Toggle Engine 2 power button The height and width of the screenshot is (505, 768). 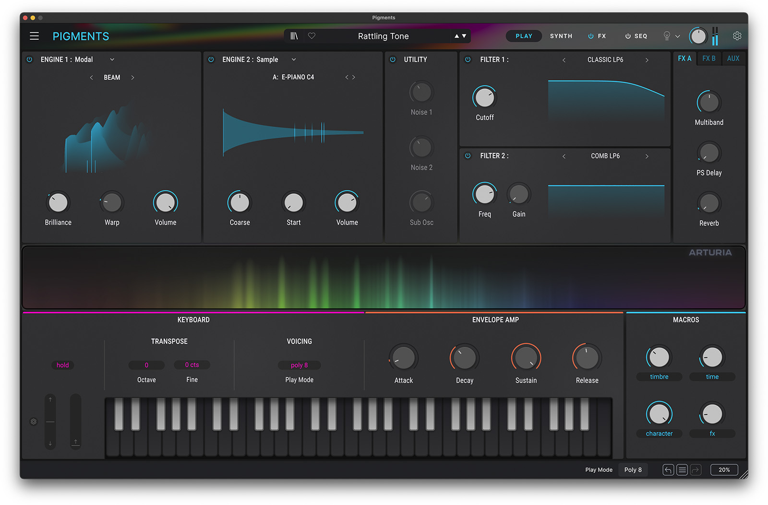coord(211,59)
